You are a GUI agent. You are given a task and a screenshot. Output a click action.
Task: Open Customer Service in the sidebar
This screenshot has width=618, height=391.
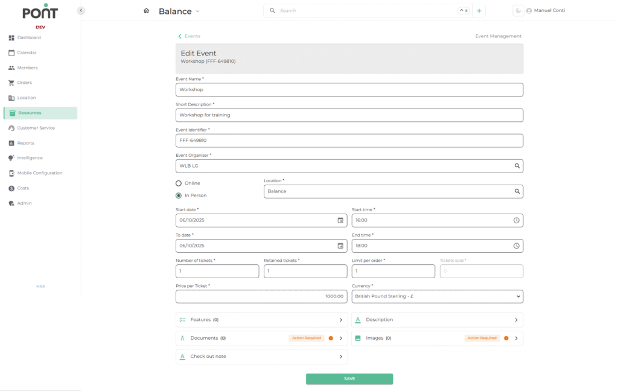coord(36,128)
